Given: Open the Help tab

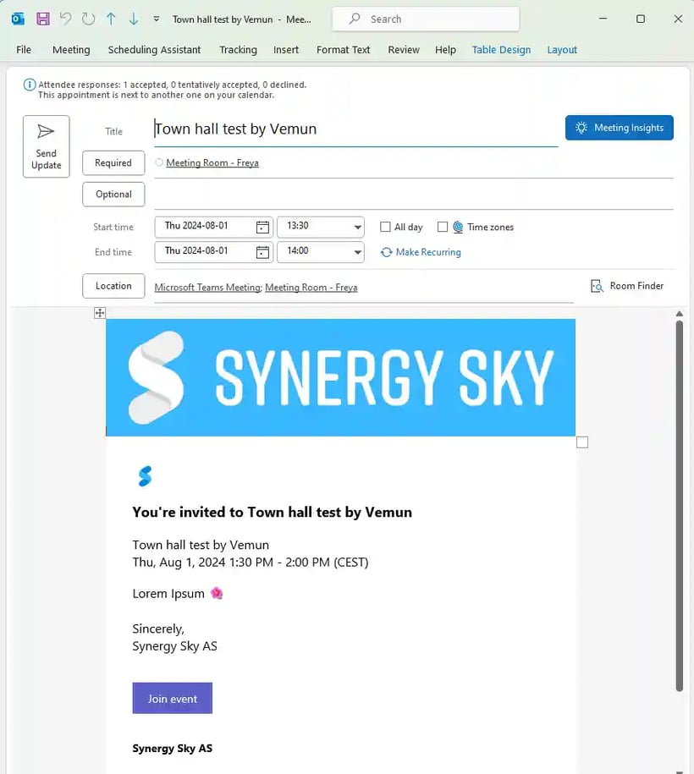Looking at the screenshot, I should click(x=445, y=50).
